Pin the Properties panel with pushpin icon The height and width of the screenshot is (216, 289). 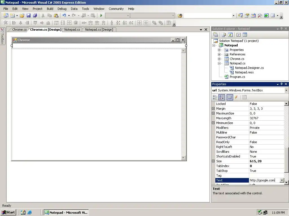point(281,84)
